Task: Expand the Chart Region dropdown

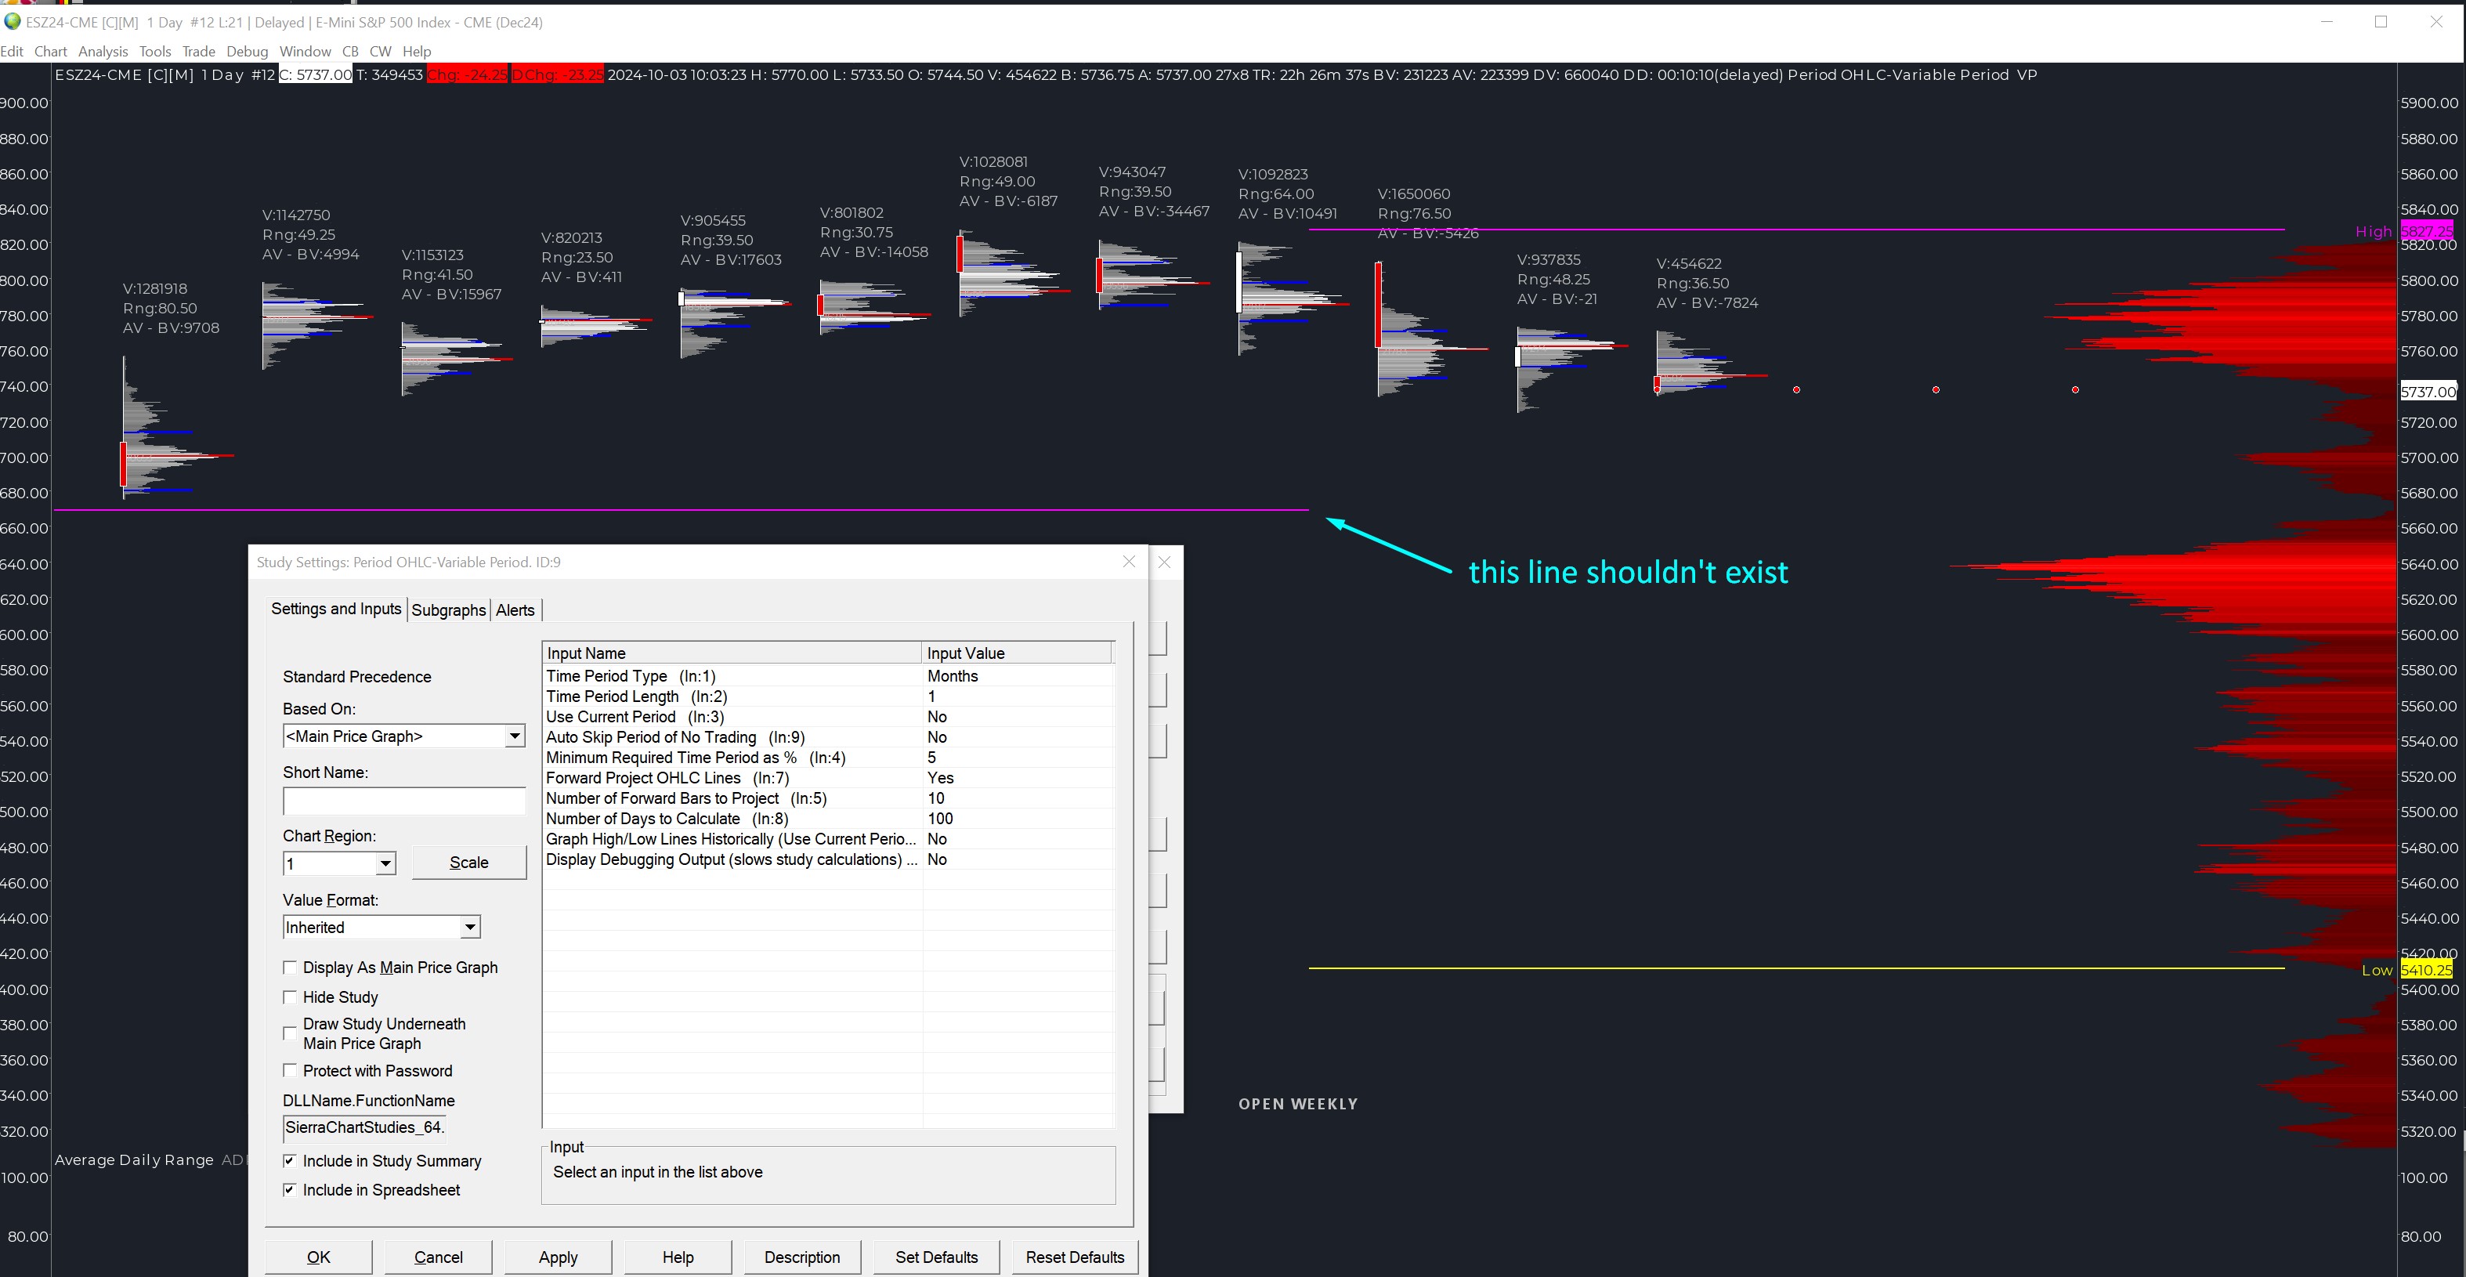Action: [x=385, y=863]
